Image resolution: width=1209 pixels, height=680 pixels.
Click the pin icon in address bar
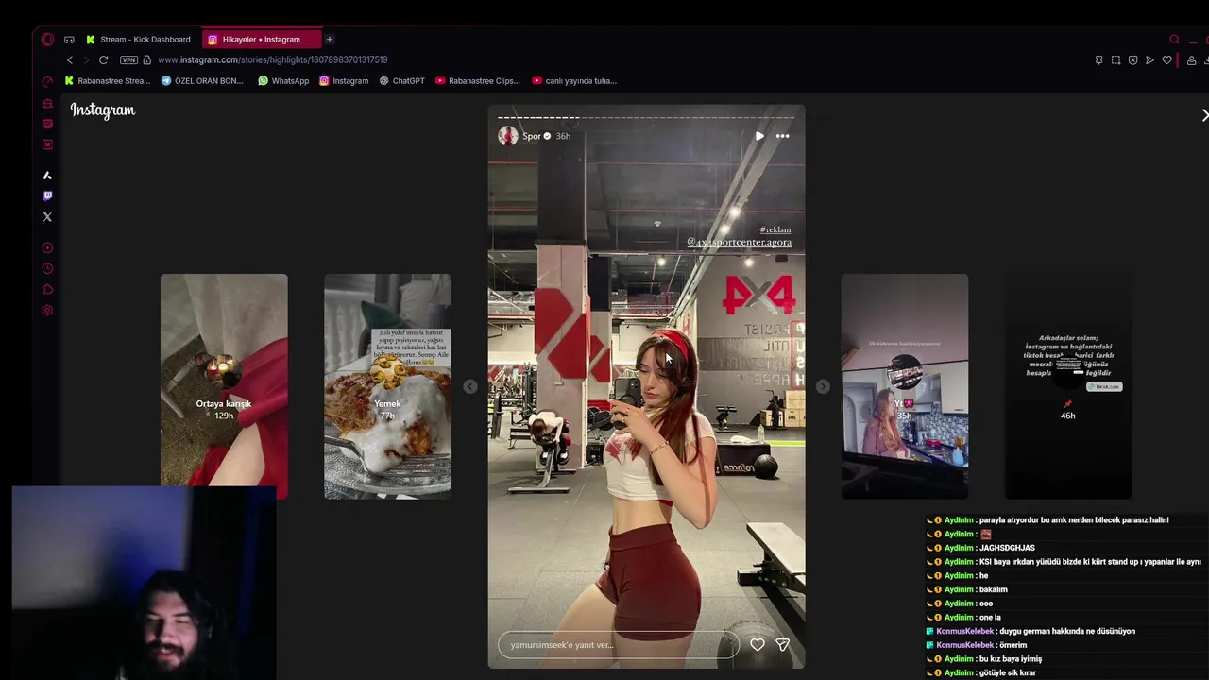pyautogui.click(x=1098, y=60)
